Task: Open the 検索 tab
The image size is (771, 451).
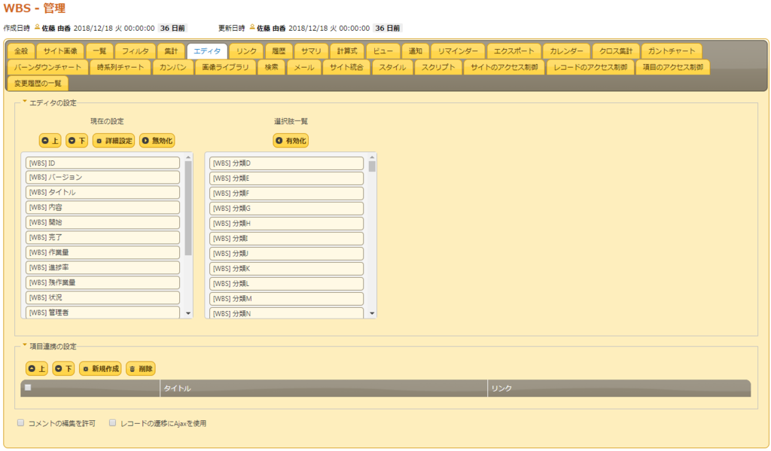Action: point(271,67)
